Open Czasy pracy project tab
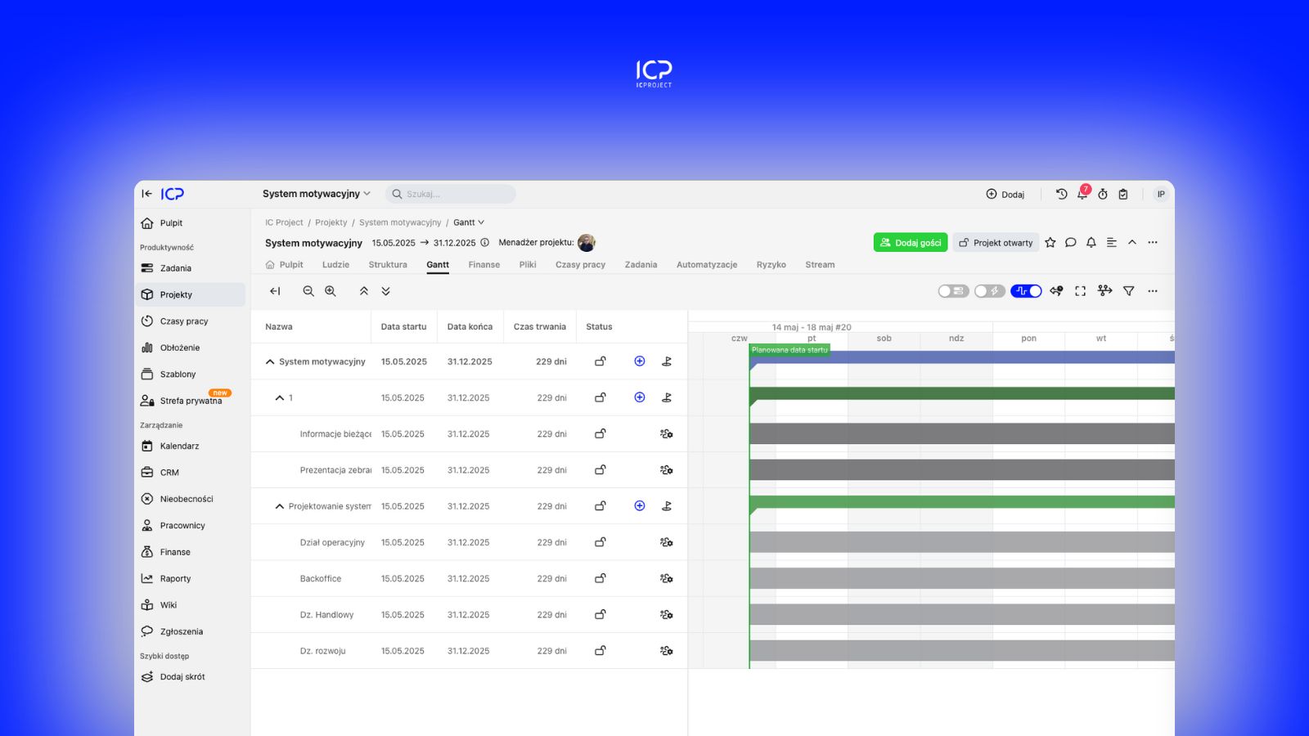 click(580, 265)
